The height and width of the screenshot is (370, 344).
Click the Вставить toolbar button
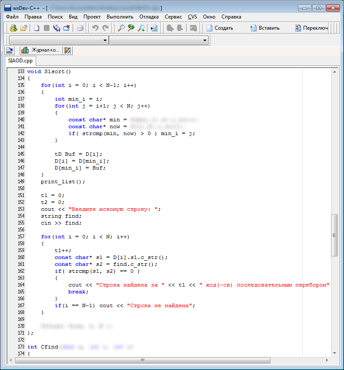click(x=265, y=28)
